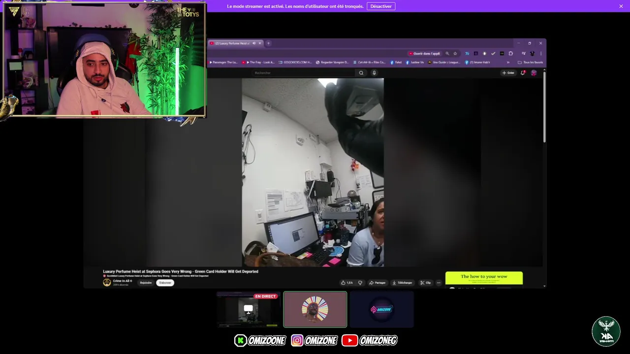Dislike the video with thumbs down
The image size is (630, 354).
click(x=360, y=283)
